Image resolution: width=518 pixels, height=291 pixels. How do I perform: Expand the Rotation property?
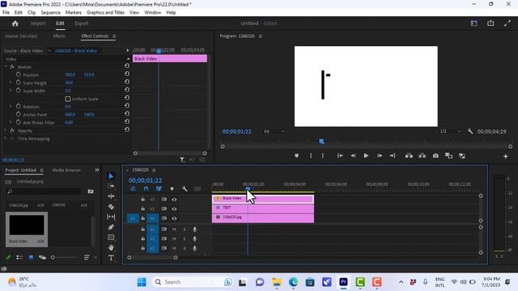[11, 106]
